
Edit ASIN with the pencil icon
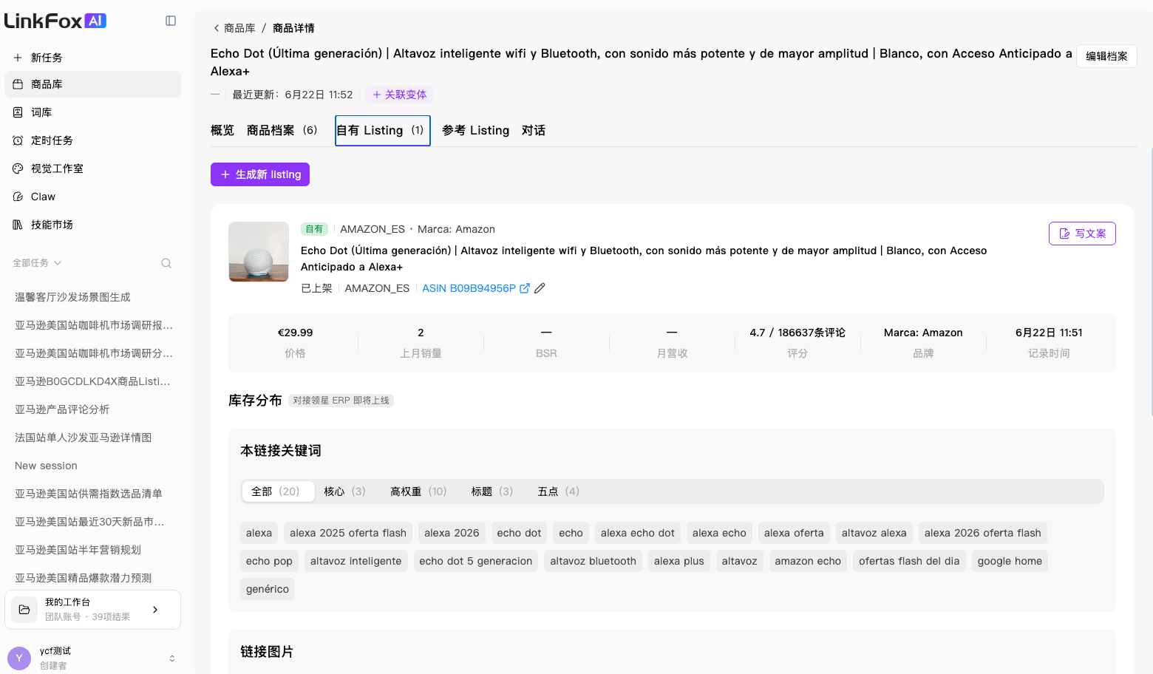tap(540, 288)
